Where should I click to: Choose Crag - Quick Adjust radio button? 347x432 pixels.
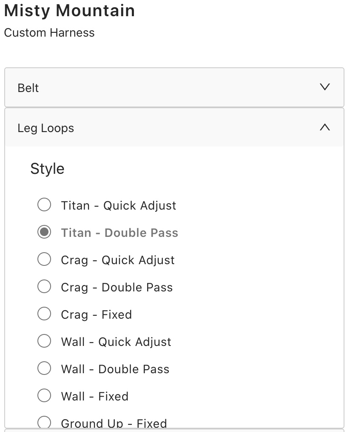pos(44,259)
